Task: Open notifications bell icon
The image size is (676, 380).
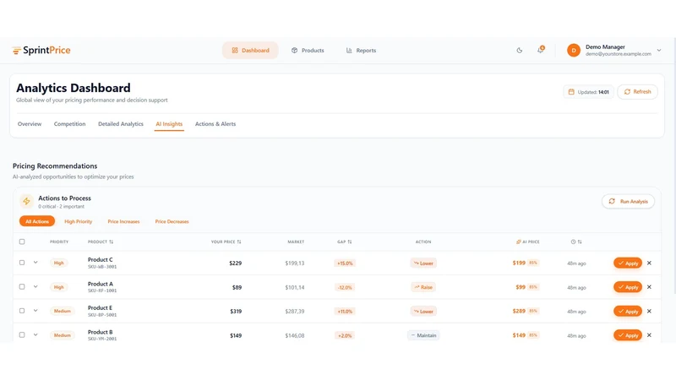Action: tap(541, 50)
